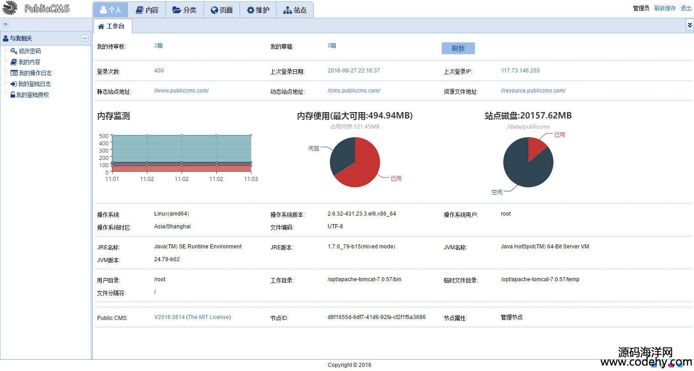
Task: Click the /data/publiccms path label
Action: pos(528,127)
